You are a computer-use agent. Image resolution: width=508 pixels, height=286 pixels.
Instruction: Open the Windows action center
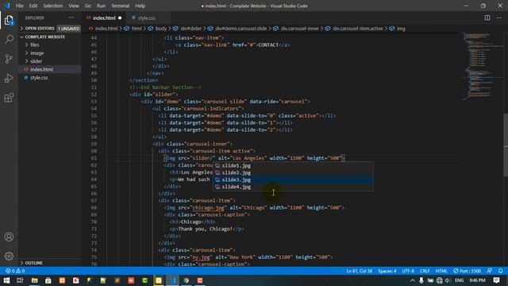pos(496,280)
